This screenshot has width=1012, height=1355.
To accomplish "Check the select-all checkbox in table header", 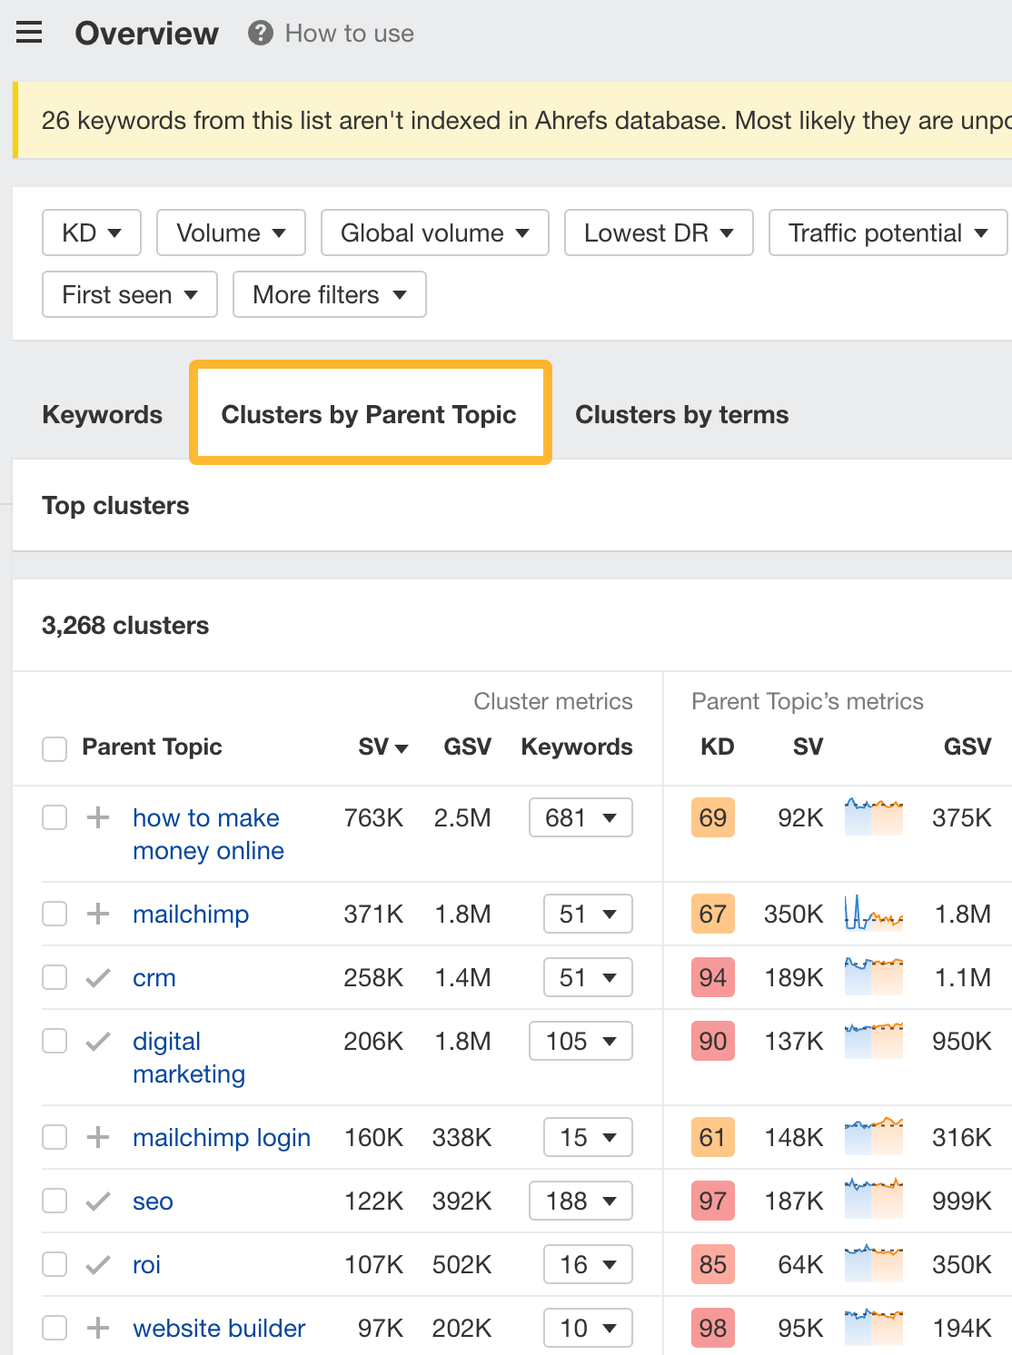I will pos(54,748).
